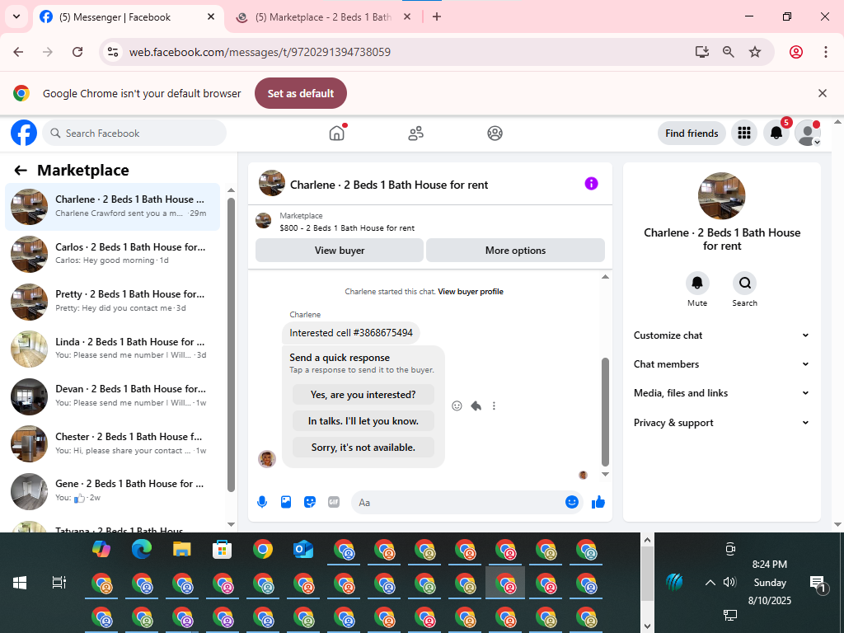The image size is (844, 633).
Task: Expand the Chat members section
Action: [721, 364]
